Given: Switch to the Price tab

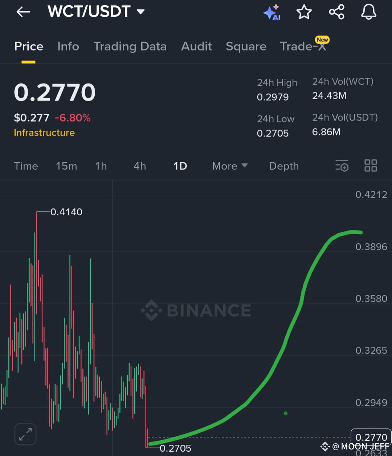Looking at the screenshot, I should coord(29,46).
